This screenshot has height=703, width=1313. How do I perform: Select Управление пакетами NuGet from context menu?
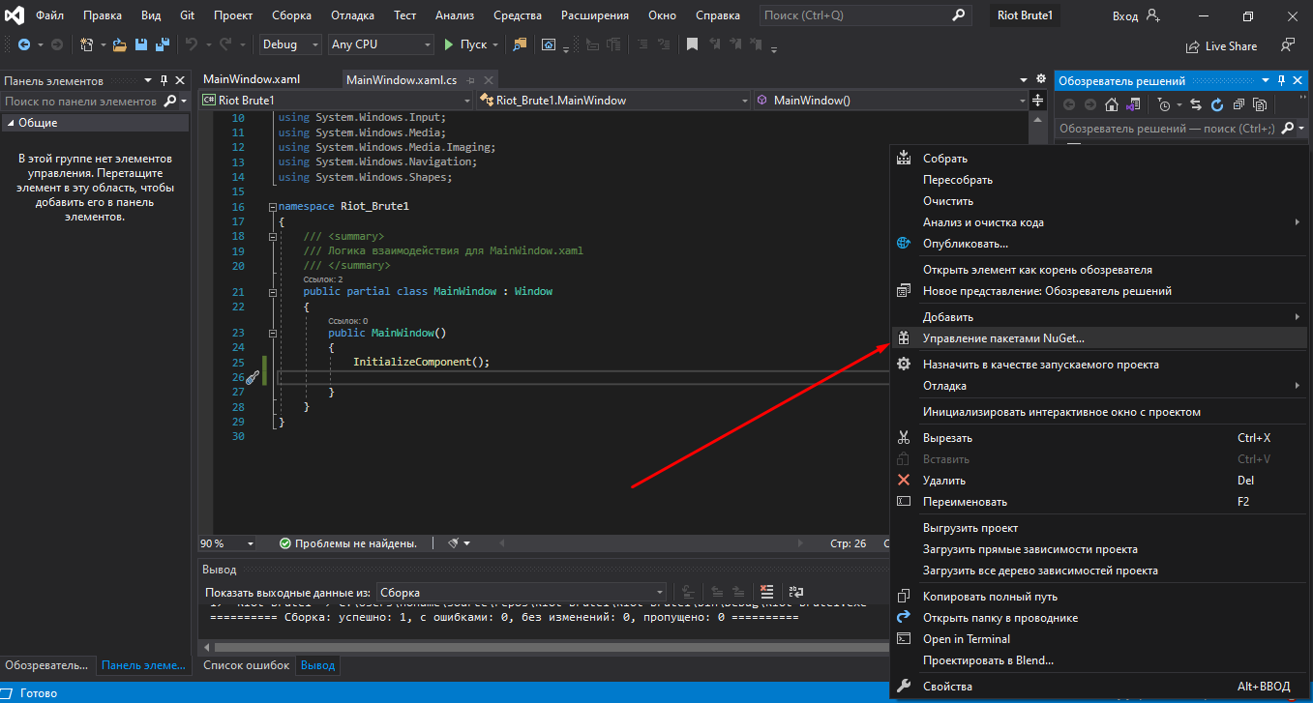(1003, 338)
